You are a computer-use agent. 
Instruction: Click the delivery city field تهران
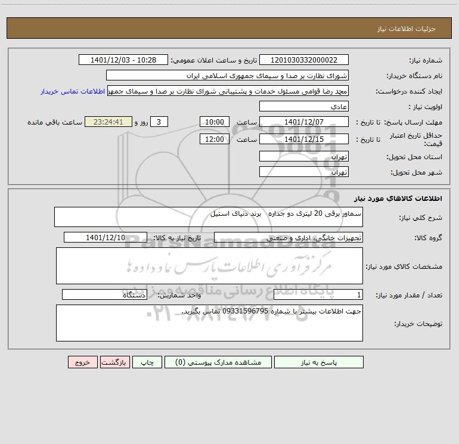tap(304, 172)
